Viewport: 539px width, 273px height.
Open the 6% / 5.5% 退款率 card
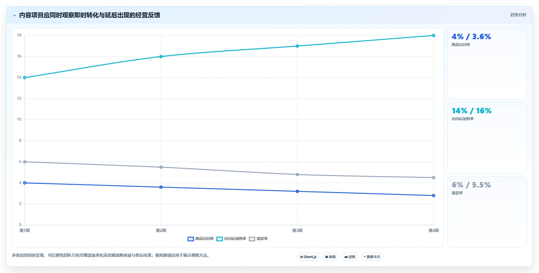click(487, 212)
